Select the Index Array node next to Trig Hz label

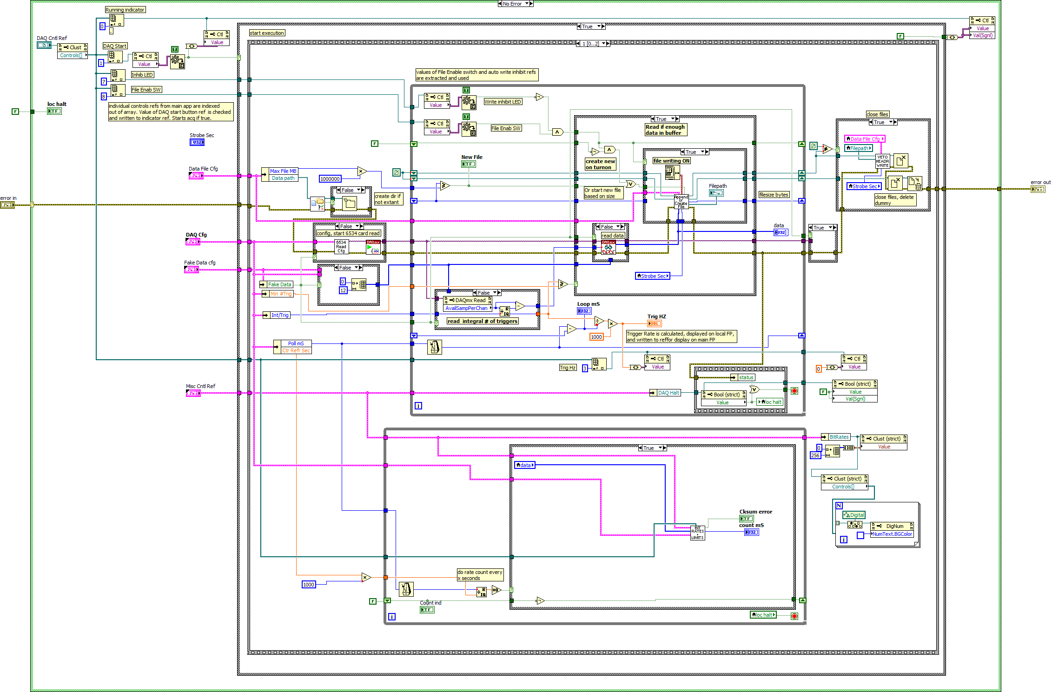coord(599,364)
